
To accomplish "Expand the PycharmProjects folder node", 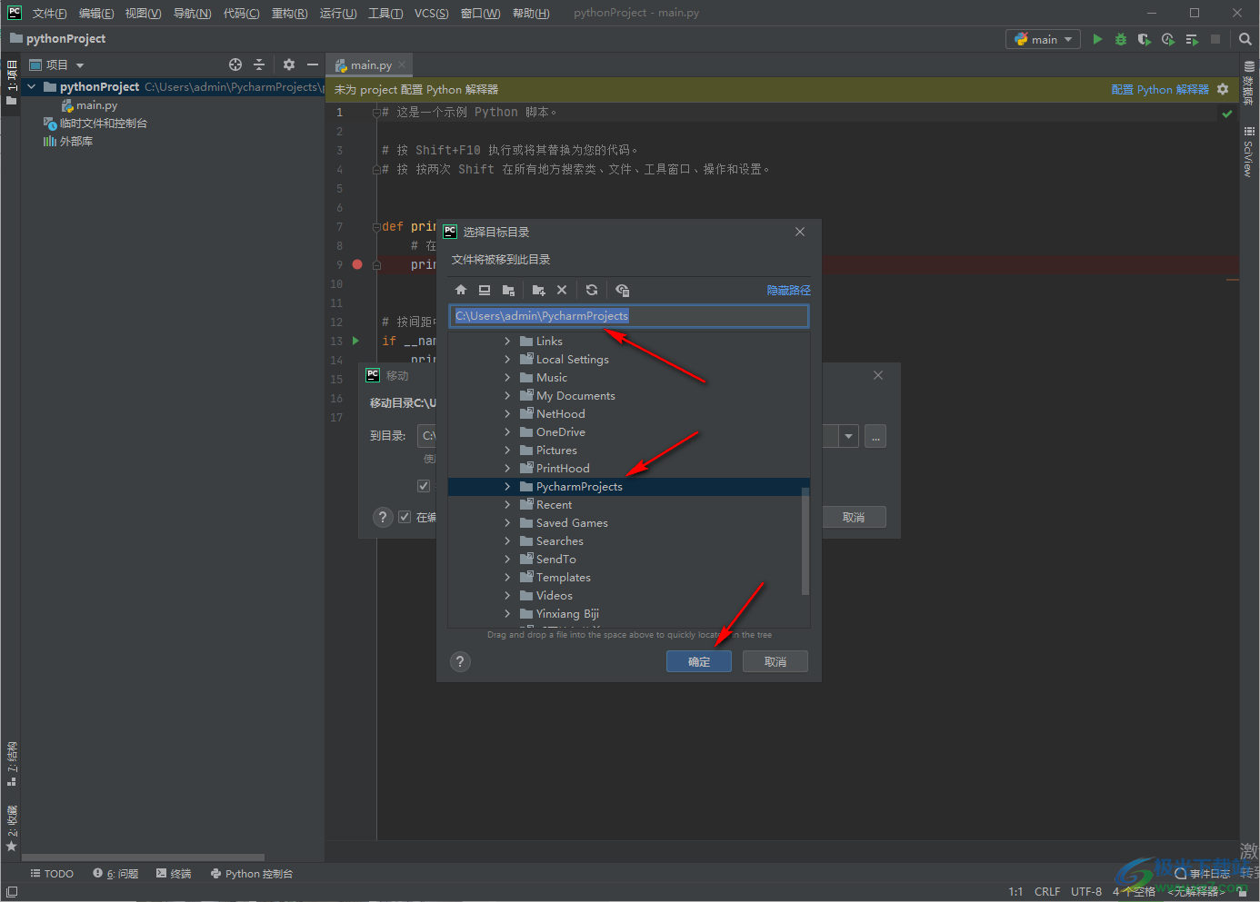I will pos(507,486).
